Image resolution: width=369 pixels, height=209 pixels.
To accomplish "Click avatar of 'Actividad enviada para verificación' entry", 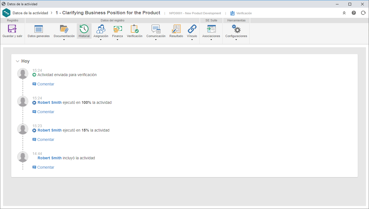I will click(x=23, y=74).
